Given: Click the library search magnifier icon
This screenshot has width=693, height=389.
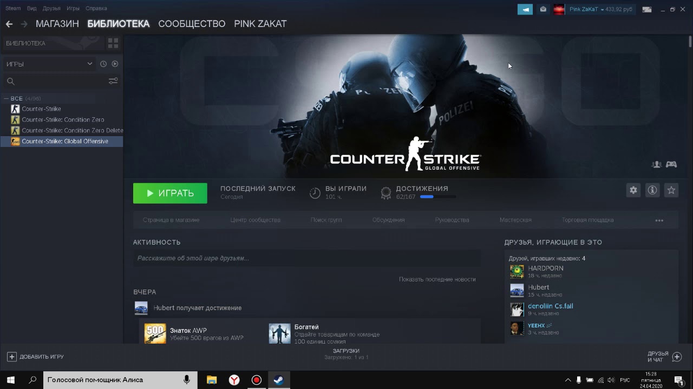Looking at the screenshot, I should 10,81.
